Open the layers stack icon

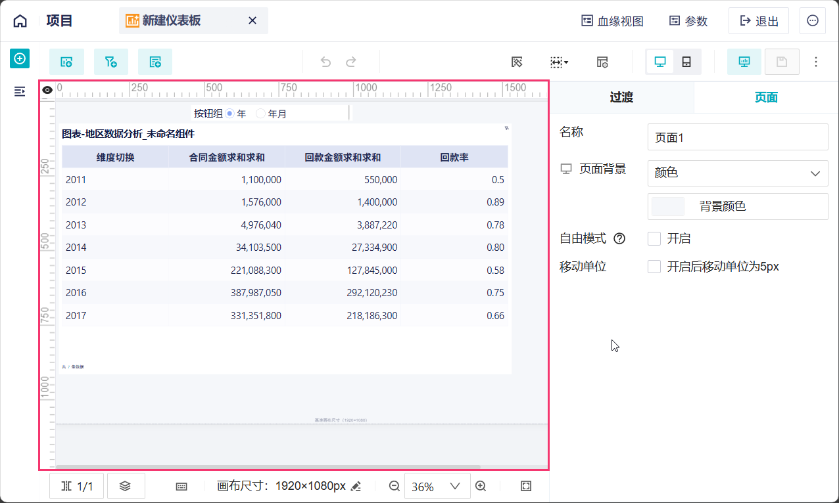[126, 486]
